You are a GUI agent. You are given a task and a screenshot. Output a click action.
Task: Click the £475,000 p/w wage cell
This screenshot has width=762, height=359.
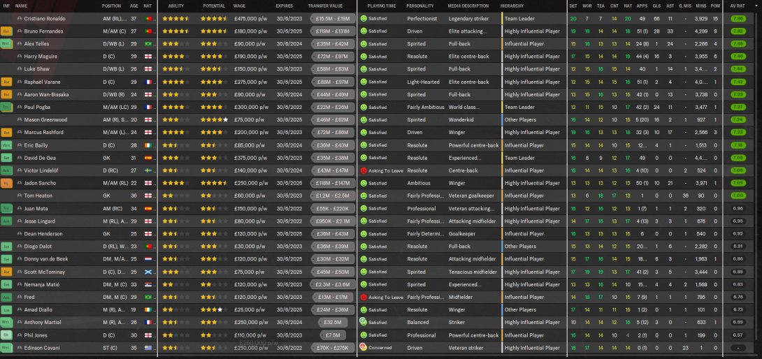(251, 18)
